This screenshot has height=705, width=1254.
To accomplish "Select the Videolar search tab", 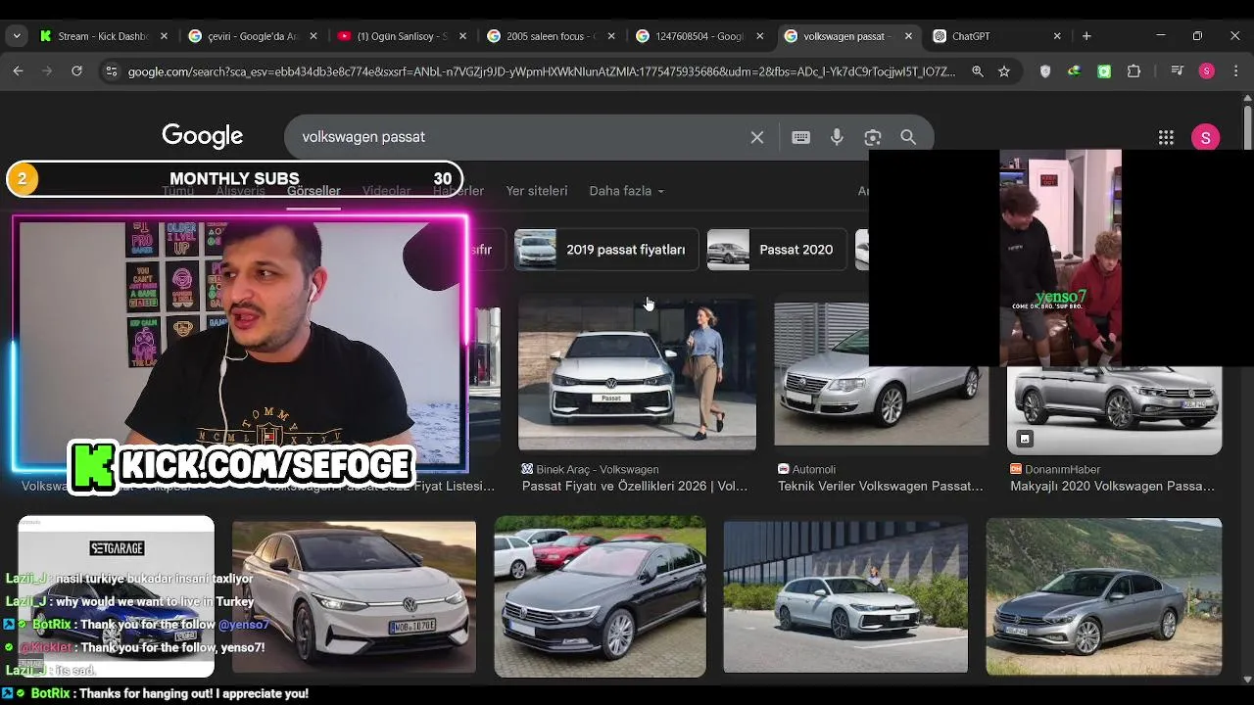I will click(x=386, y=191).
